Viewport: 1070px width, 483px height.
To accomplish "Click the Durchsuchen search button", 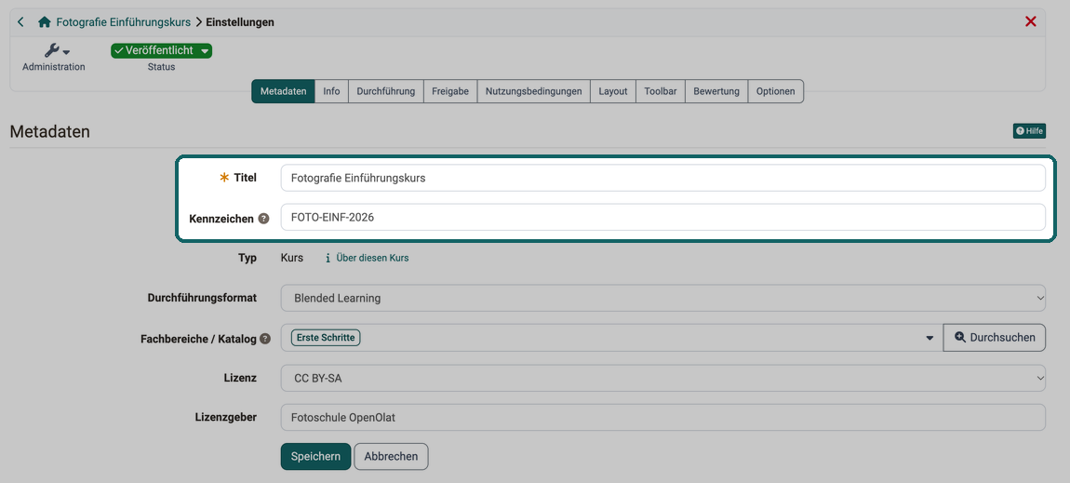I will coord(995,337).
